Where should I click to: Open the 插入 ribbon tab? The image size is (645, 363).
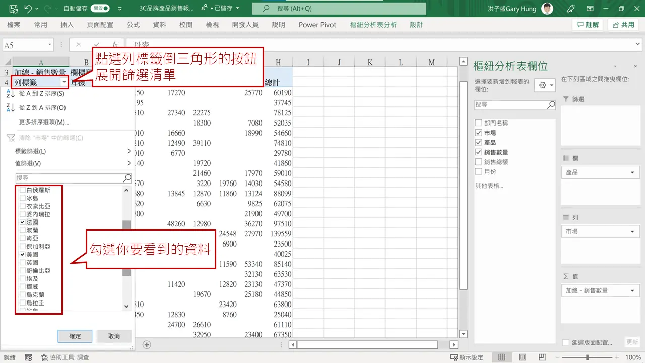pos(67,25)
